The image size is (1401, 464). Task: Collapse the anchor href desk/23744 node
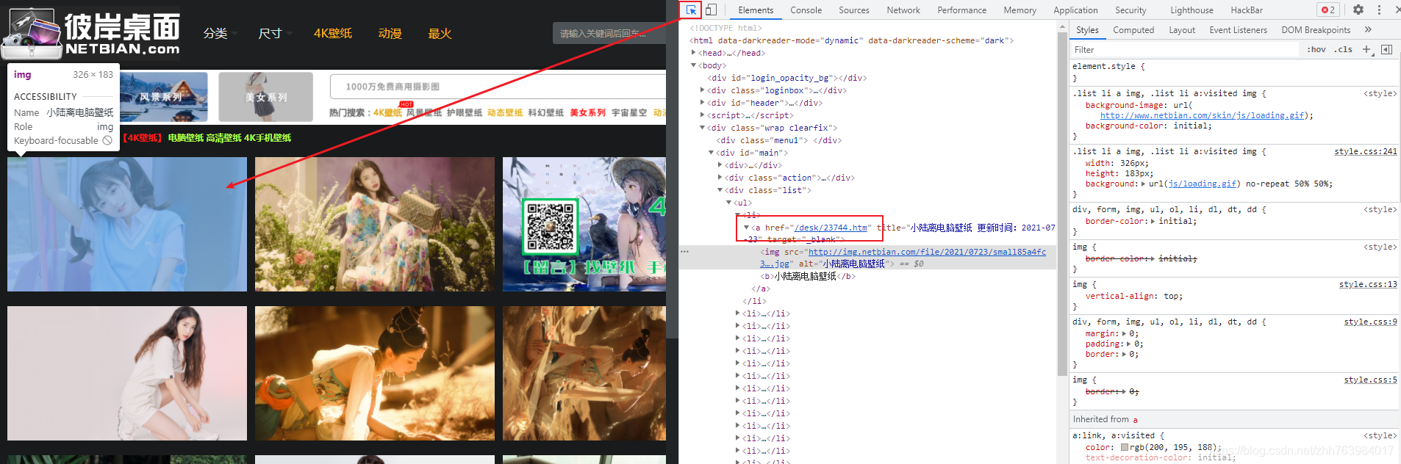click(746, 228)
